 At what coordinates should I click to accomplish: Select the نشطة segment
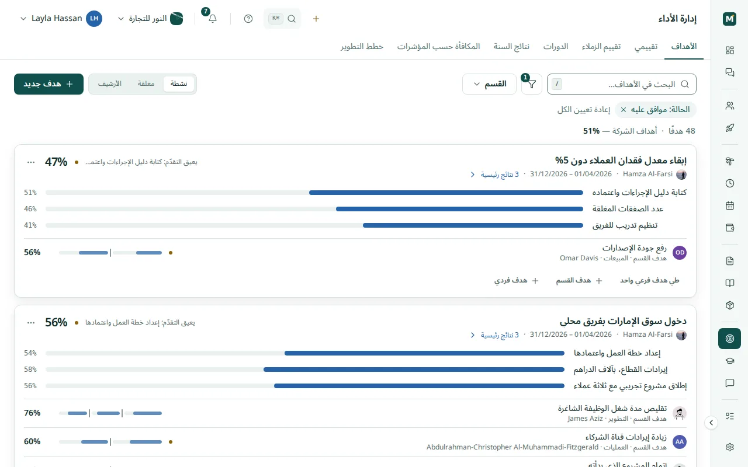[x=179, y=84]
